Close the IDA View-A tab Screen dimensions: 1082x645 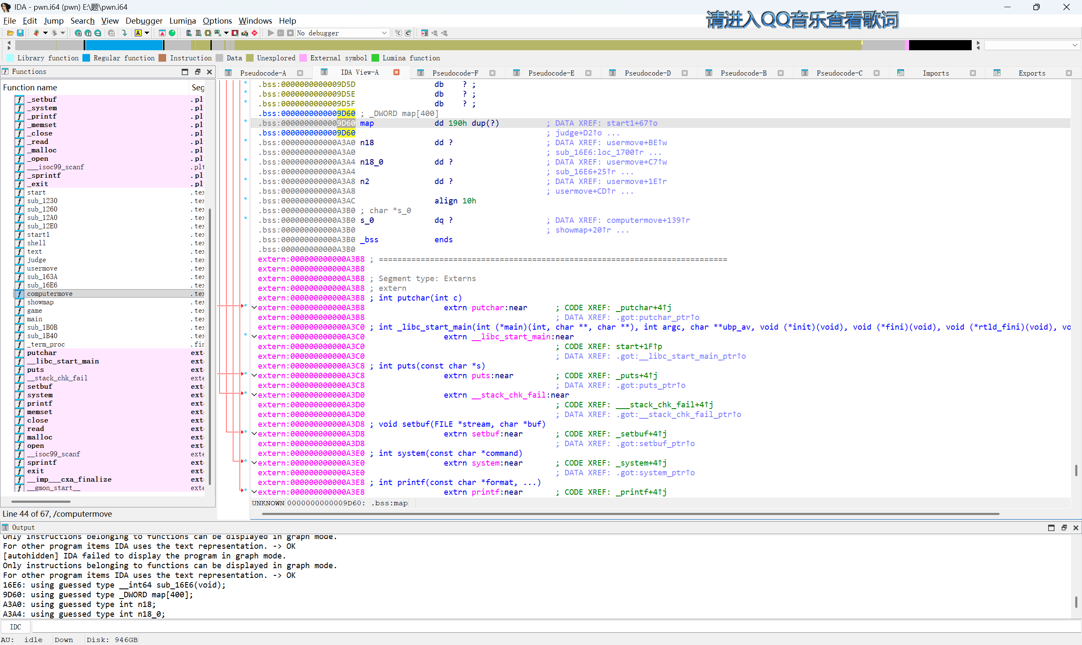pyautogui.click(x=396, y=73)
